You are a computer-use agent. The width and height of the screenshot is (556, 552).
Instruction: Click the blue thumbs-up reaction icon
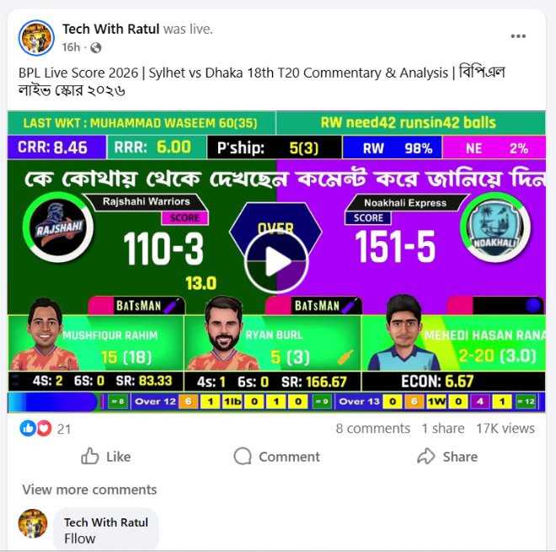click(28, 429)
